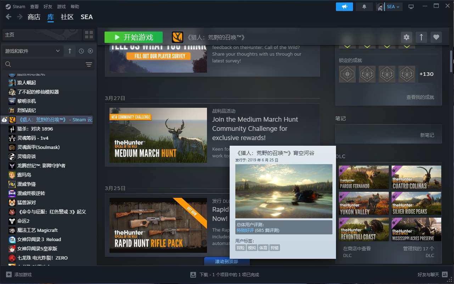Expand the +130 locked achievements

[426, 74]
